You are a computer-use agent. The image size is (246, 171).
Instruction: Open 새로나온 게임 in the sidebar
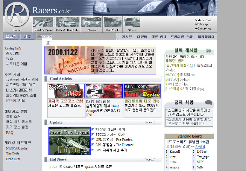17,64
